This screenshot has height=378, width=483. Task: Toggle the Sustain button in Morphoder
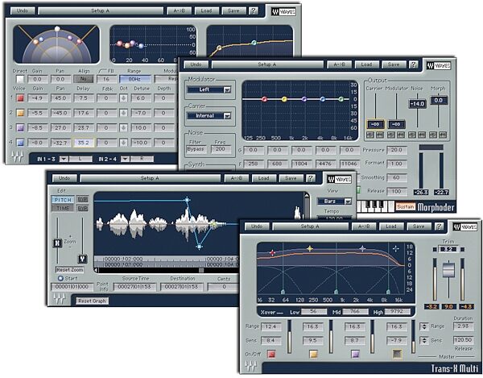tap(406, 206)
